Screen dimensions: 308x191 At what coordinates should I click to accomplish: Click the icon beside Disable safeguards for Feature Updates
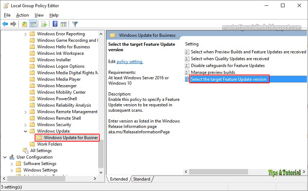pyautogui.click(x=187, y=66)
